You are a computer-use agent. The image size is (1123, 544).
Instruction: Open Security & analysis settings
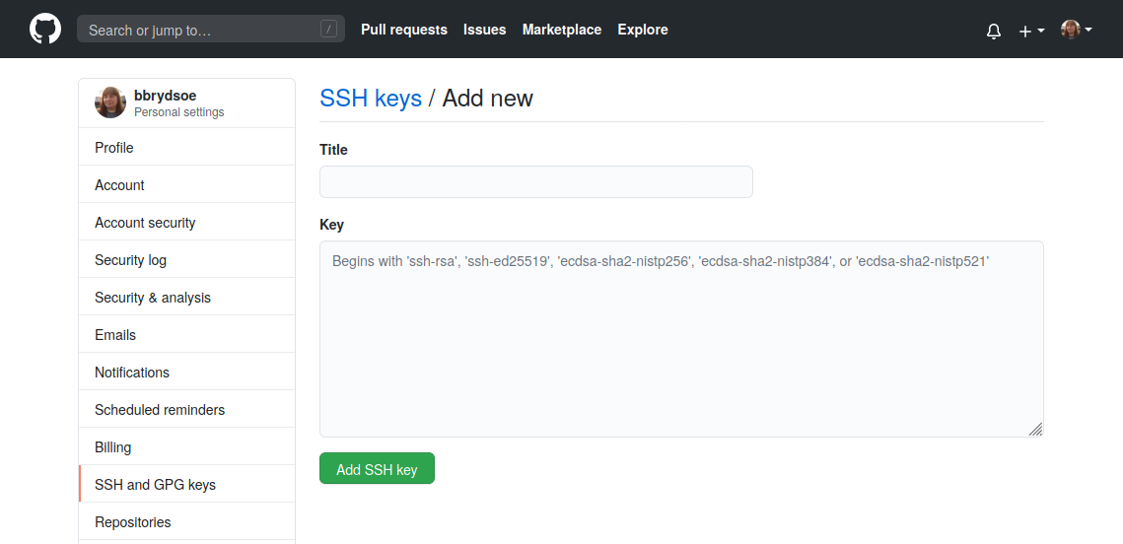(x=153, y=298)
